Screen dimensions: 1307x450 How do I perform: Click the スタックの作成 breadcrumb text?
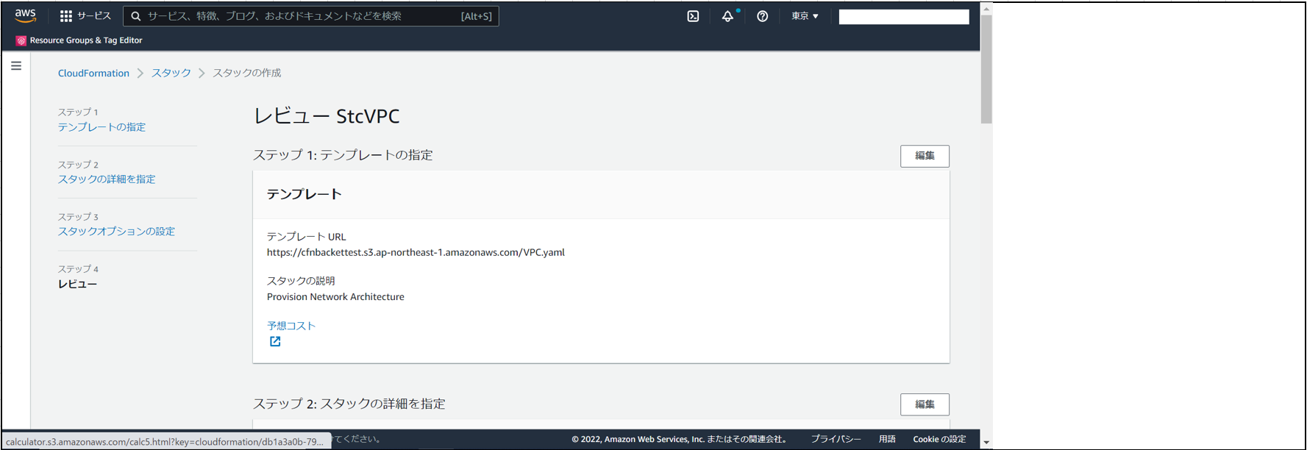(246, 73)
